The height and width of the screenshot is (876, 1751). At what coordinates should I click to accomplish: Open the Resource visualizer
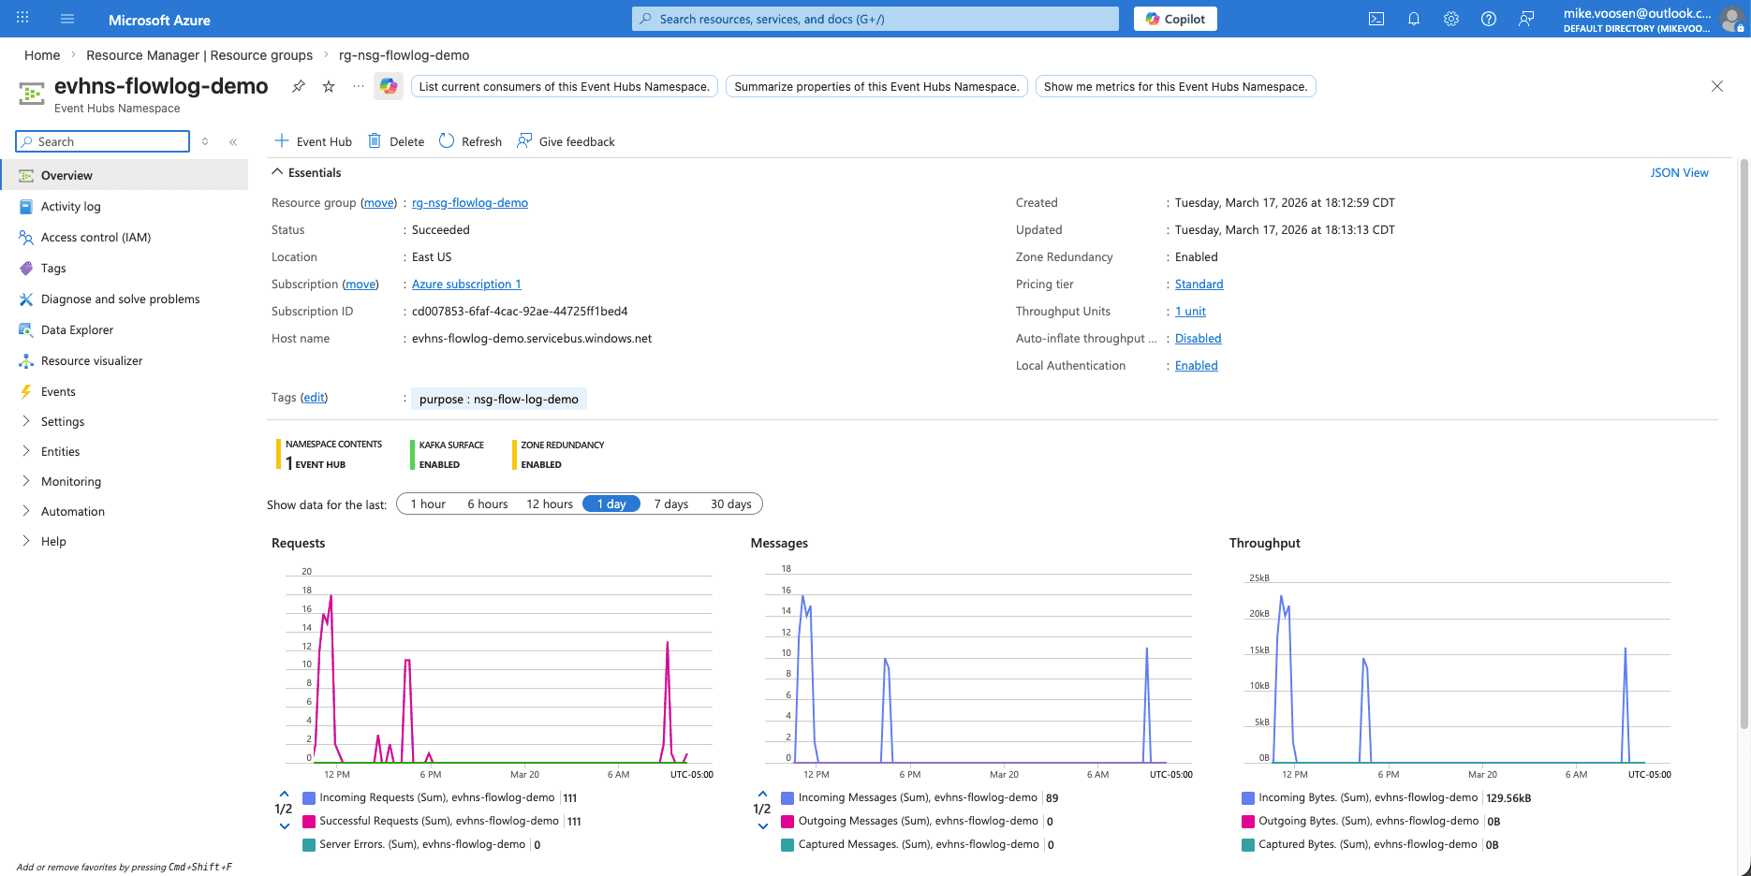(x=90, y=360)
